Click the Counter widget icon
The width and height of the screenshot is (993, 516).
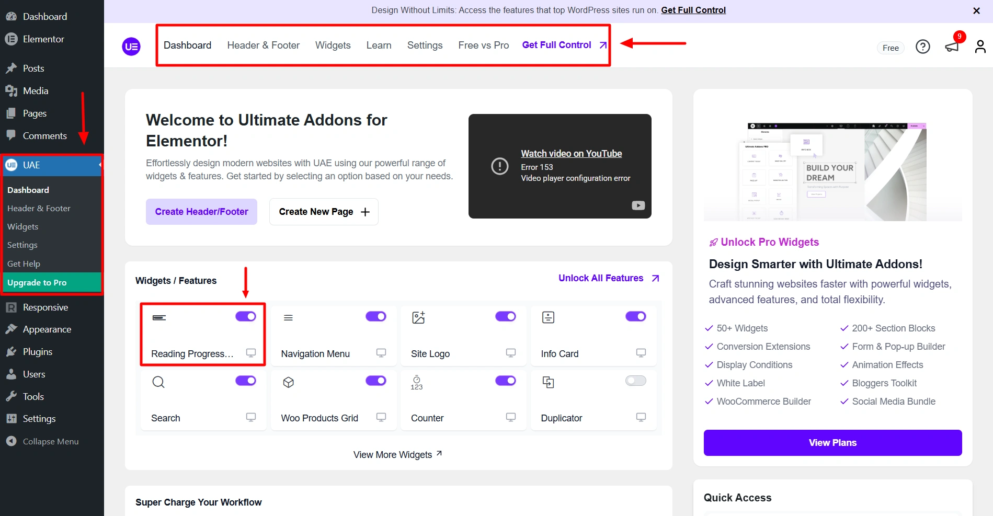point(417,382)
